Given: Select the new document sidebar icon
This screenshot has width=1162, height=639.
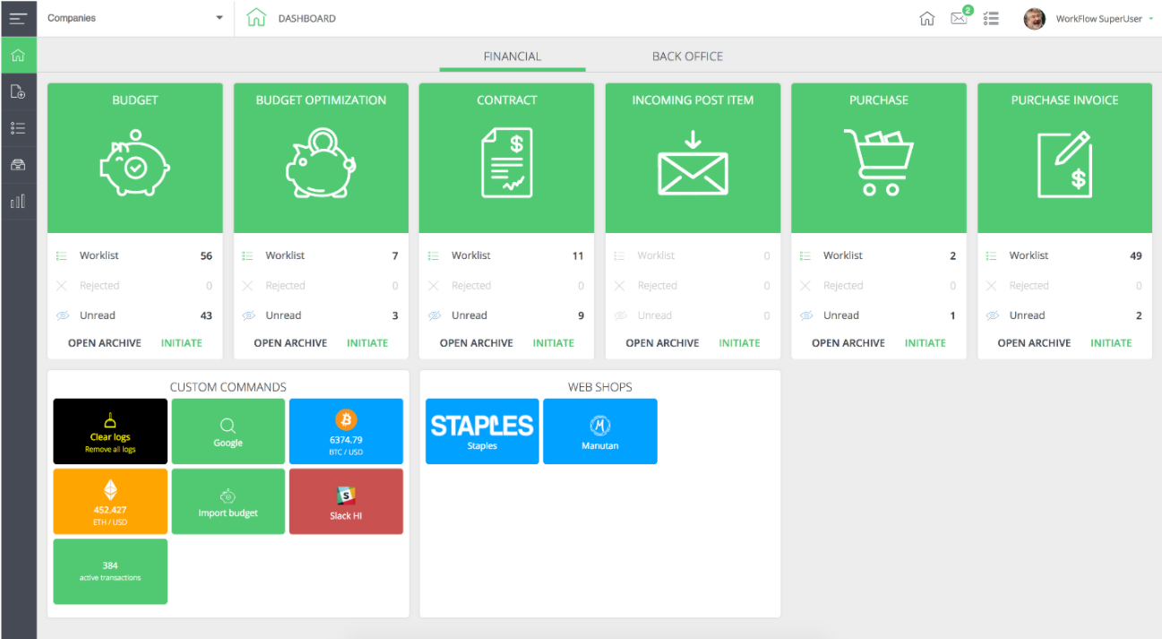Looking at the screenshot, I should (x=18, y=91).
